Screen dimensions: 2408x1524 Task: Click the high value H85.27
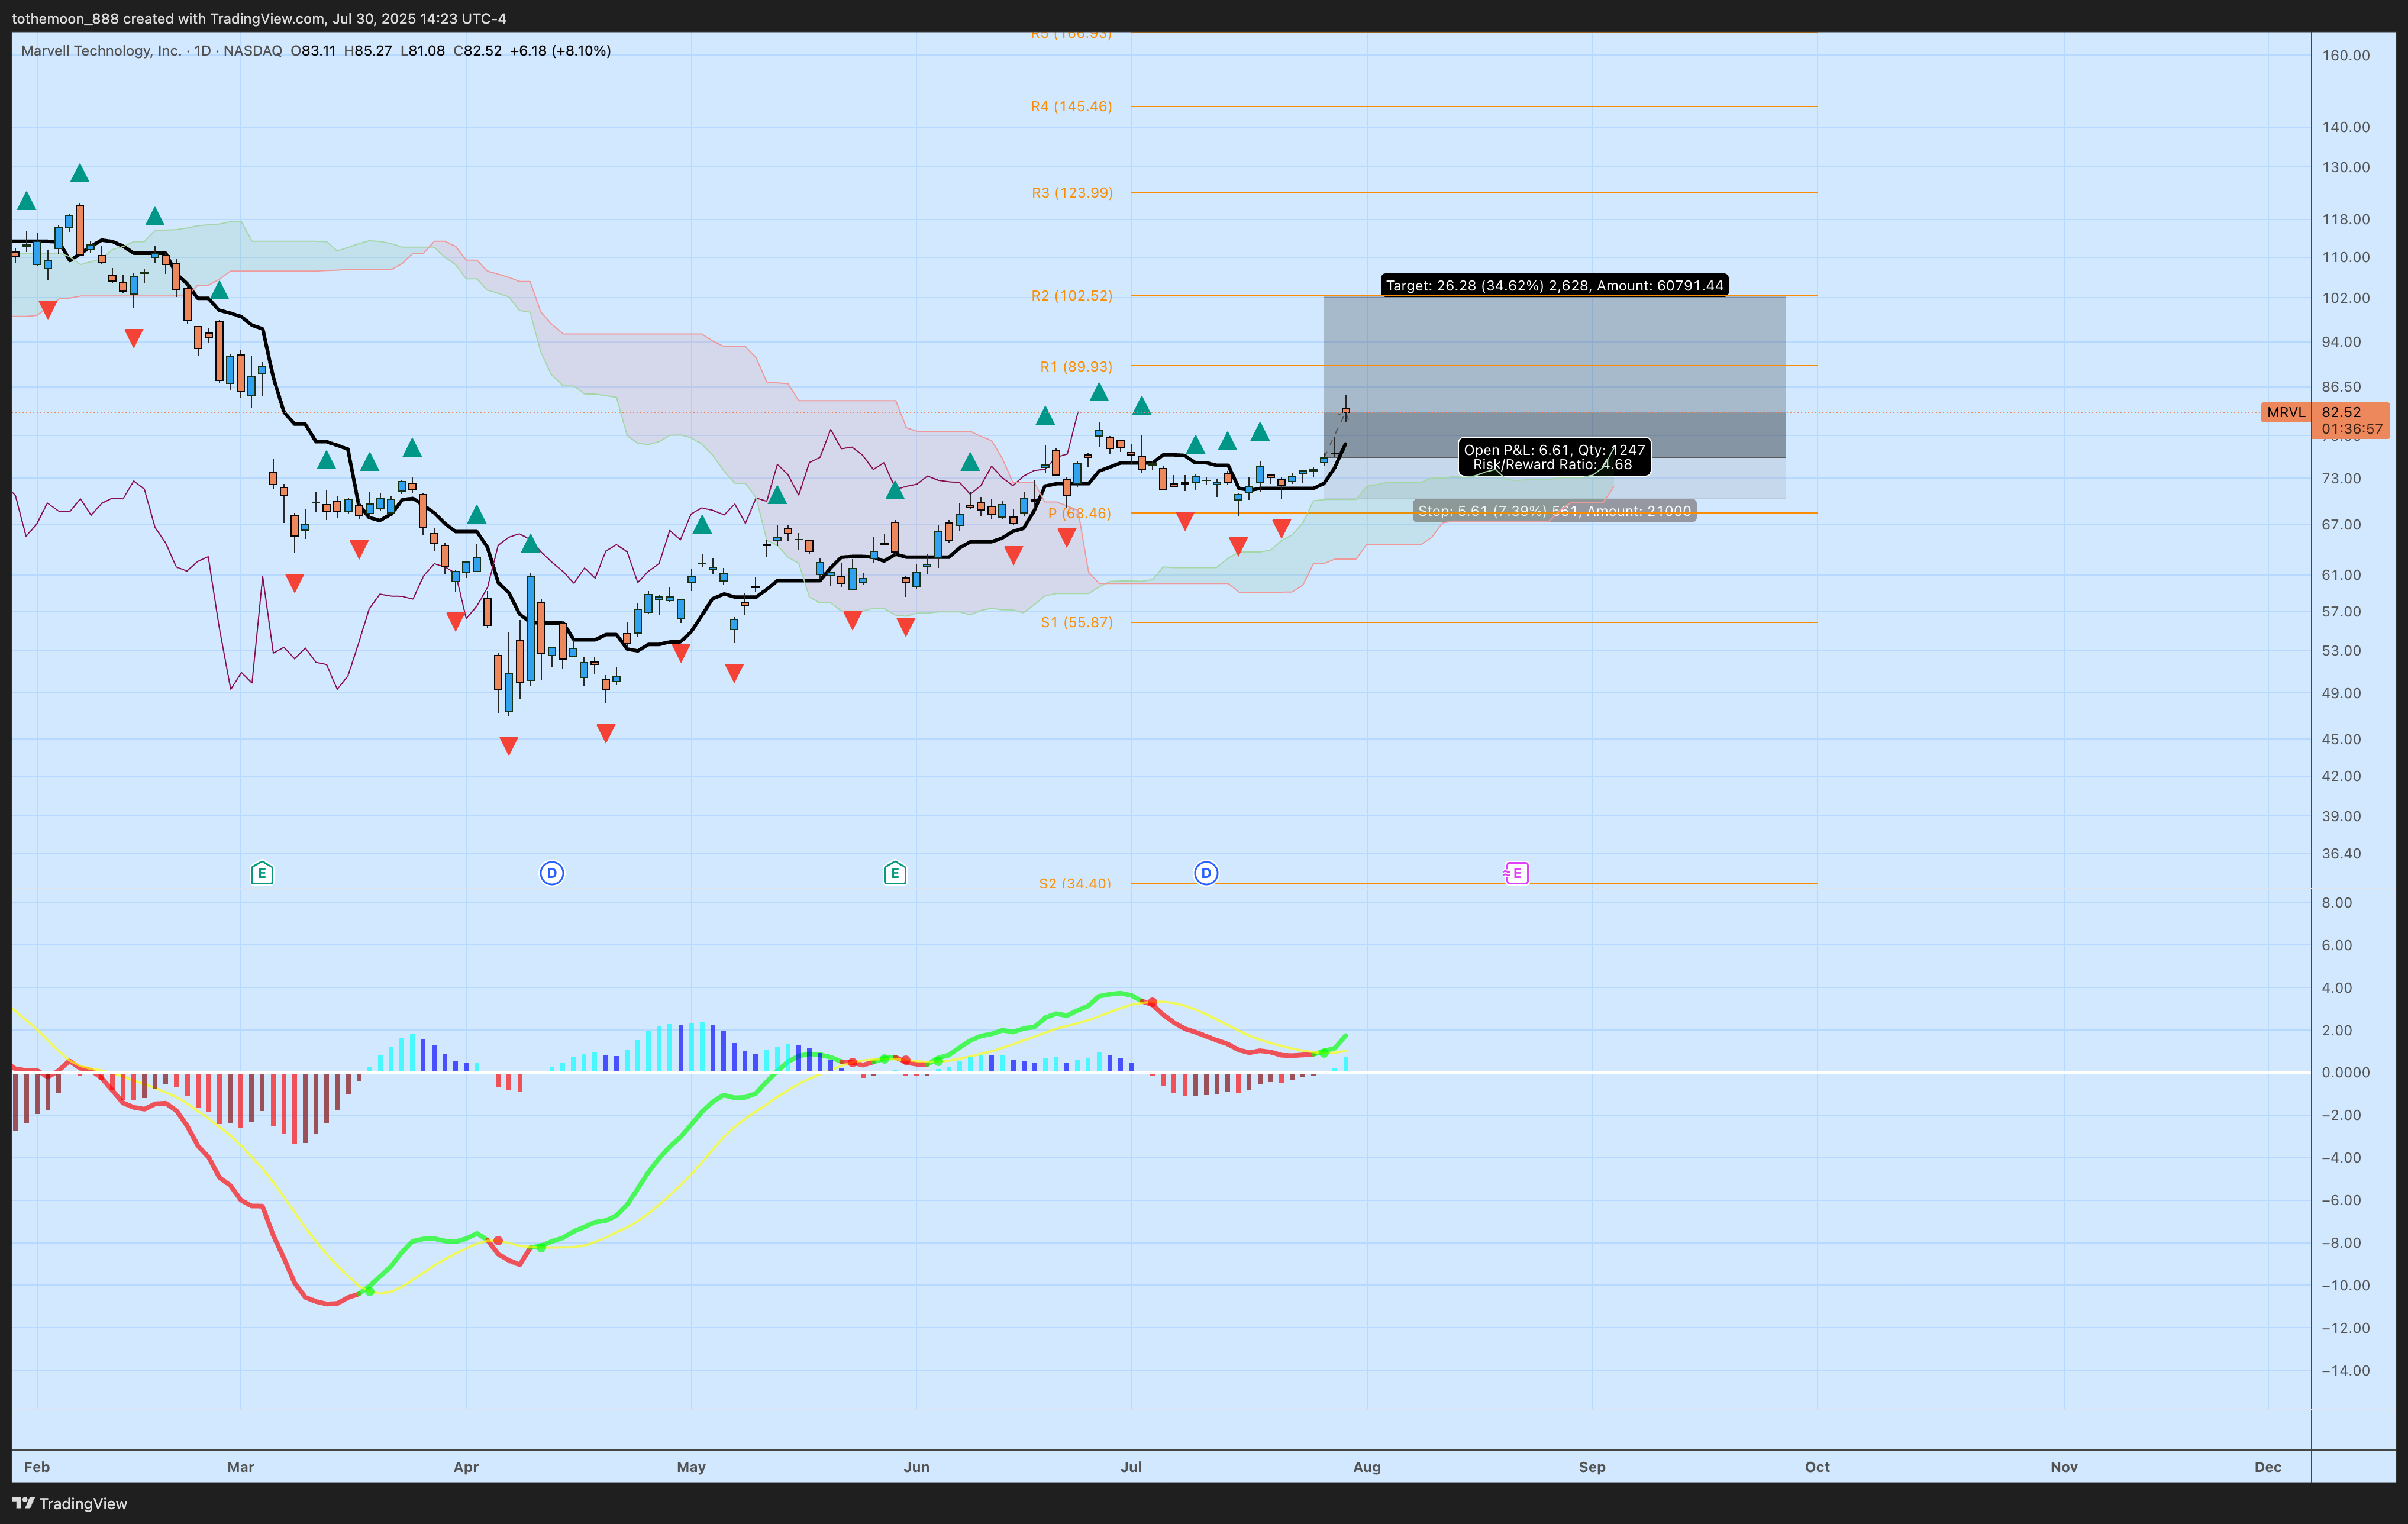(x=368, y=50)
